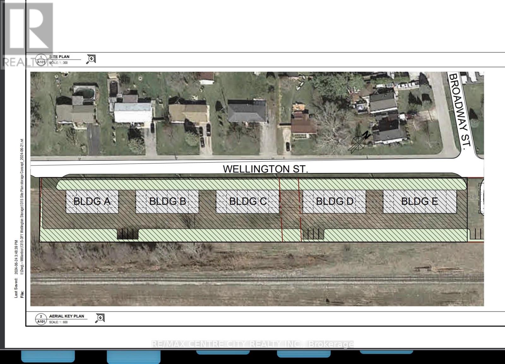The height and width of the screenshot is (364, 505).
Task: Click the Wellington St. street label
Action: (x=265, y=169)
